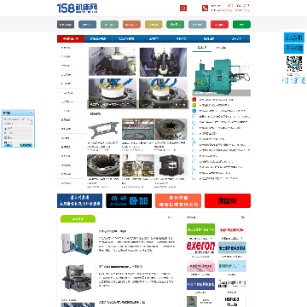This screenshot has height=307, width=307.
Task: Click into the header search input field
Action: coord(147,9)
